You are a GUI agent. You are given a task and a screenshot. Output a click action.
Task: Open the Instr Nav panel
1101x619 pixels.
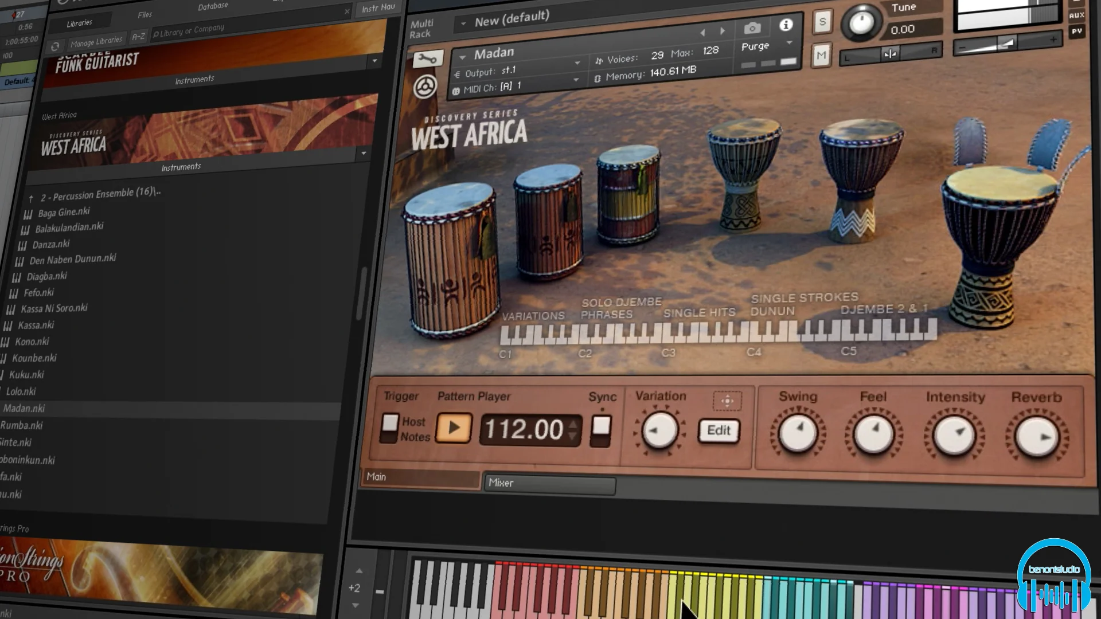(378, 7)
